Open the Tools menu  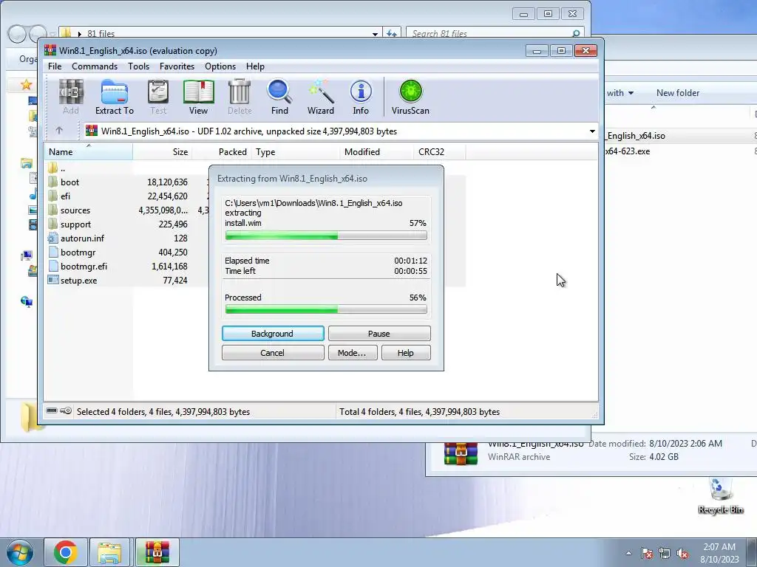(138, 66)
